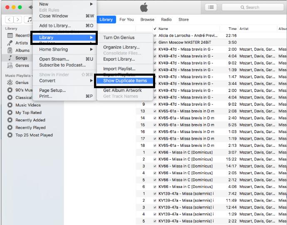
Task: Expand the New submenu arrow
Action: click(92, 4)
